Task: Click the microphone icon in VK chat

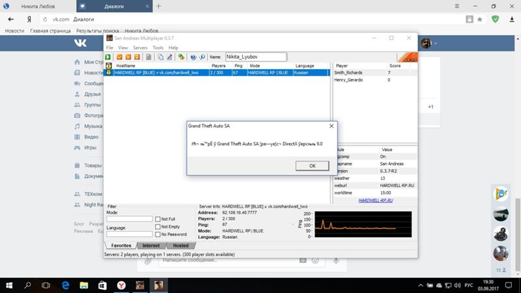Action: [336, 260]
